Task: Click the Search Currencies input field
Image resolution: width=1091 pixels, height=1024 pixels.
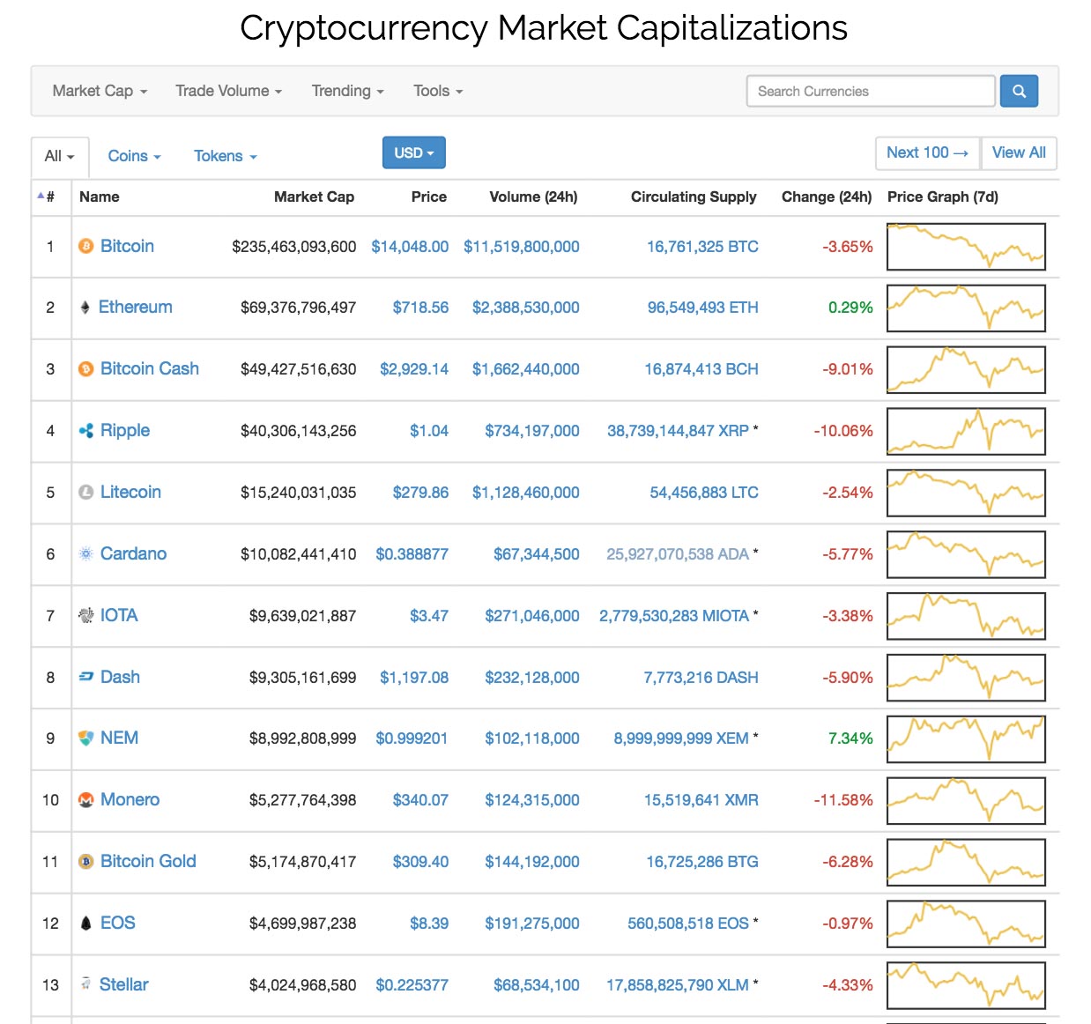Action: 871,91
